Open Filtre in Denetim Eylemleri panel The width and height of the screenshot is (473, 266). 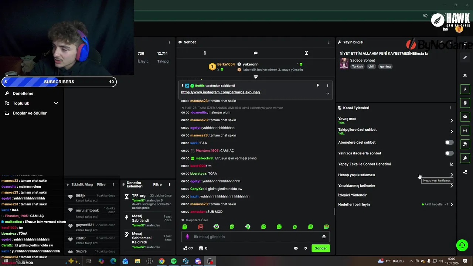(x=157, y=184)
